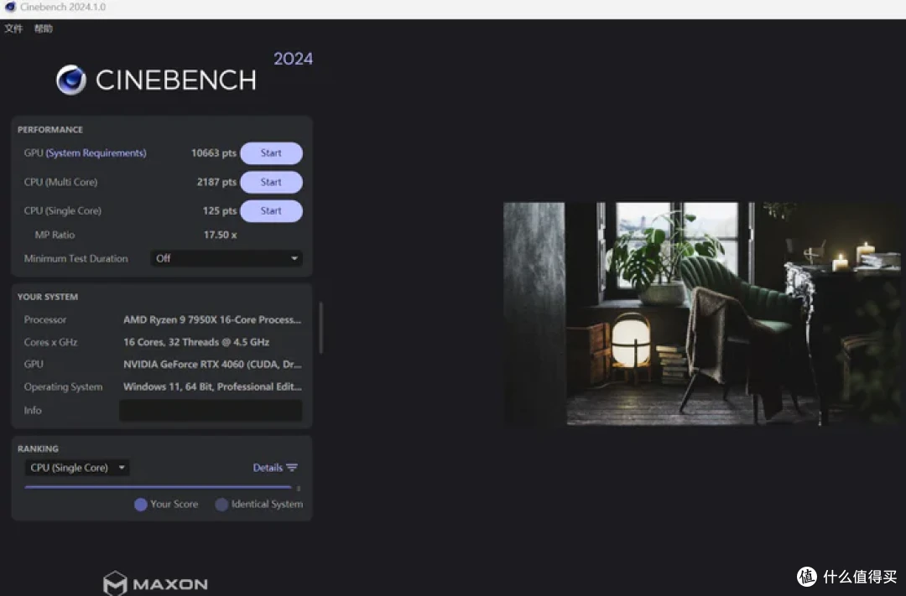The image size is (906, 596).
Task: Open the System Requirements link
Action: (96, 153)
